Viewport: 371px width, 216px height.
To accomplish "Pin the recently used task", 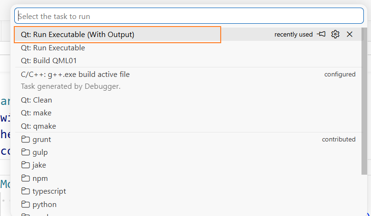I will 322,34.
